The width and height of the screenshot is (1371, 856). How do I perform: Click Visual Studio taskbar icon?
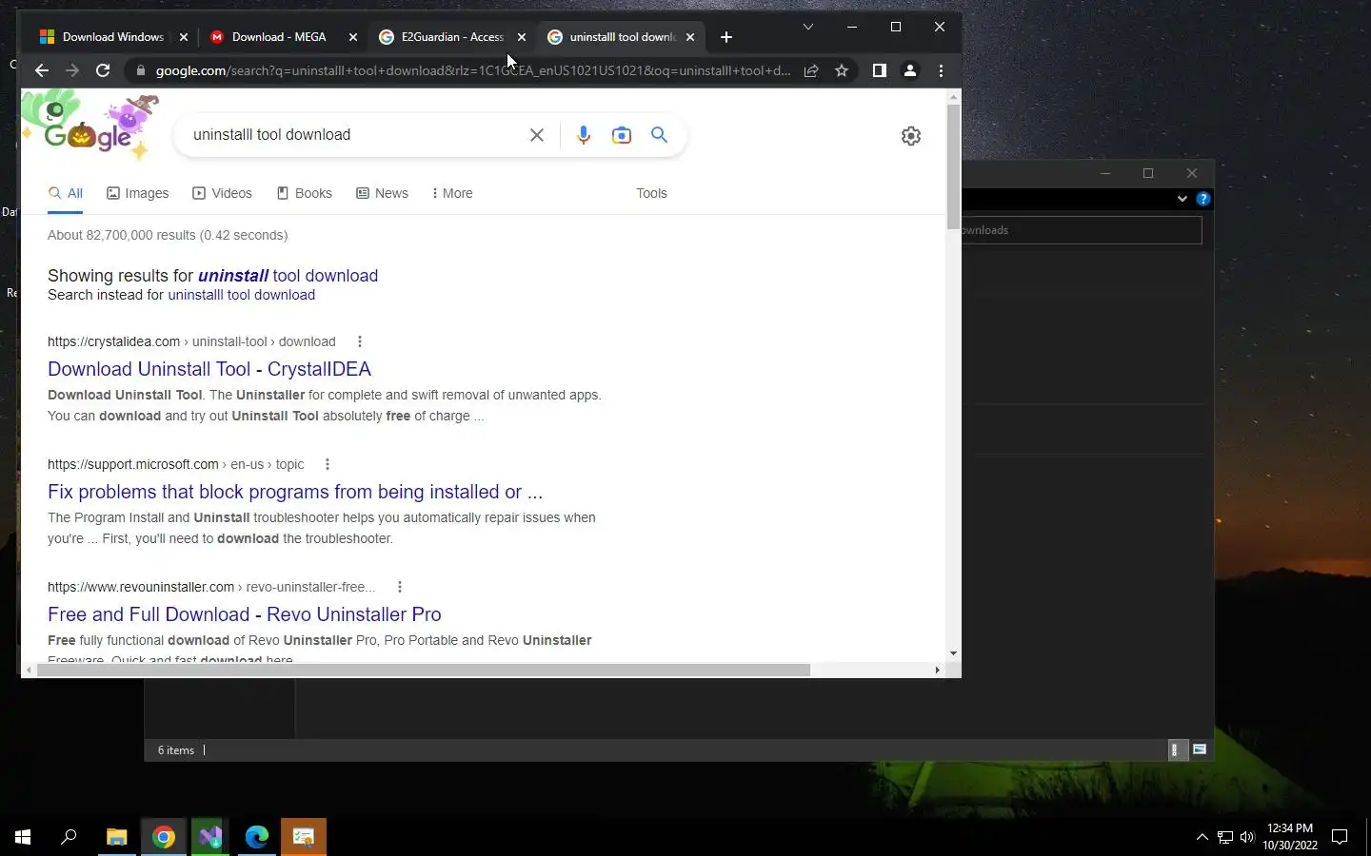(210, 837)
